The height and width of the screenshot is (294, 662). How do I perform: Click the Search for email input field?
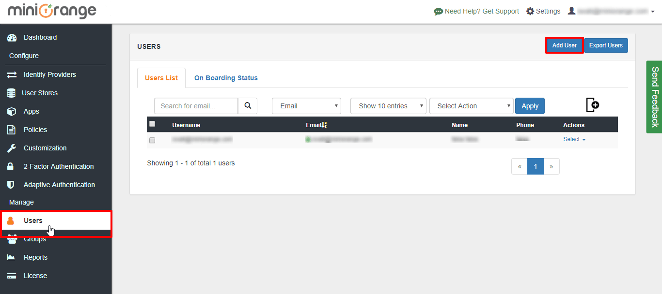pos(196,106)
